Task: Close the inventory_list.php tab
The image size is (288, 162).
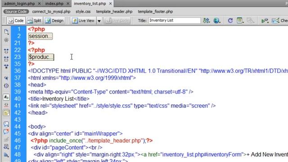Action: tap(110, 4)
